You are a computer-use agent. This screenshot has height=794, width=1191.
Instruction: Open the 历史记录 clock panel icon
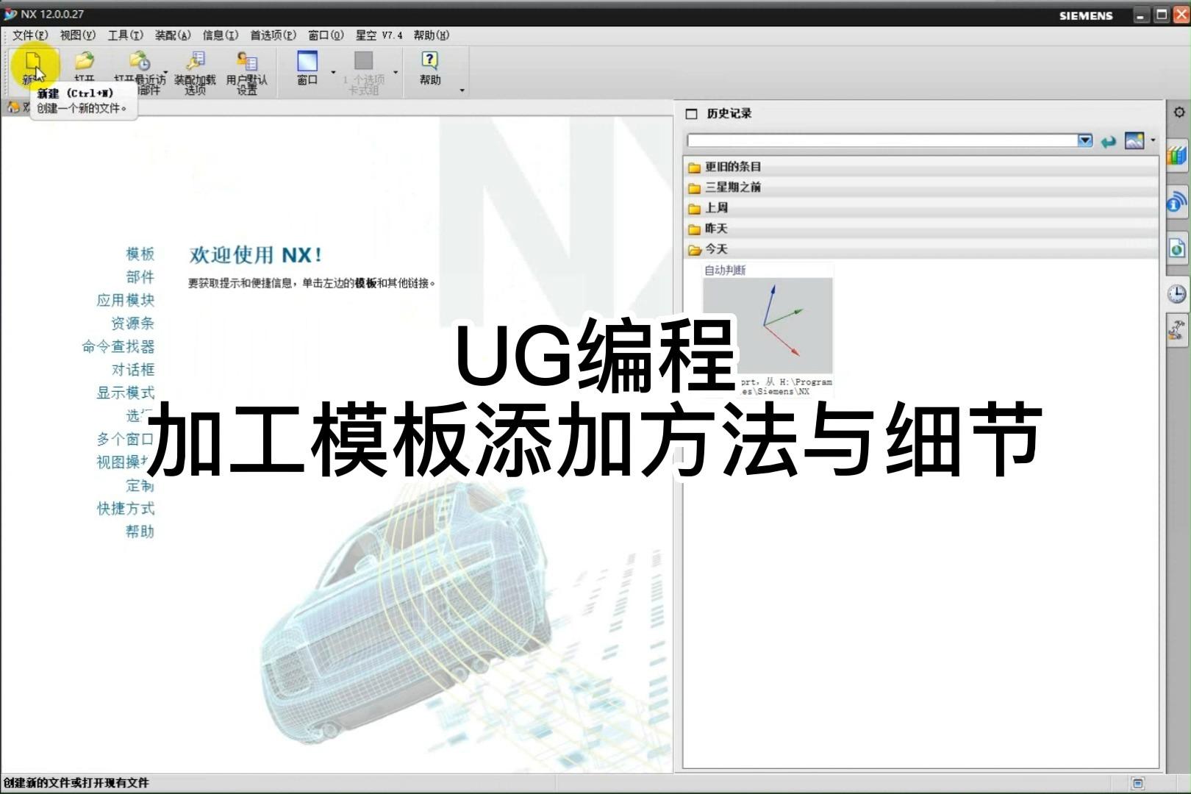point(1176,293)
